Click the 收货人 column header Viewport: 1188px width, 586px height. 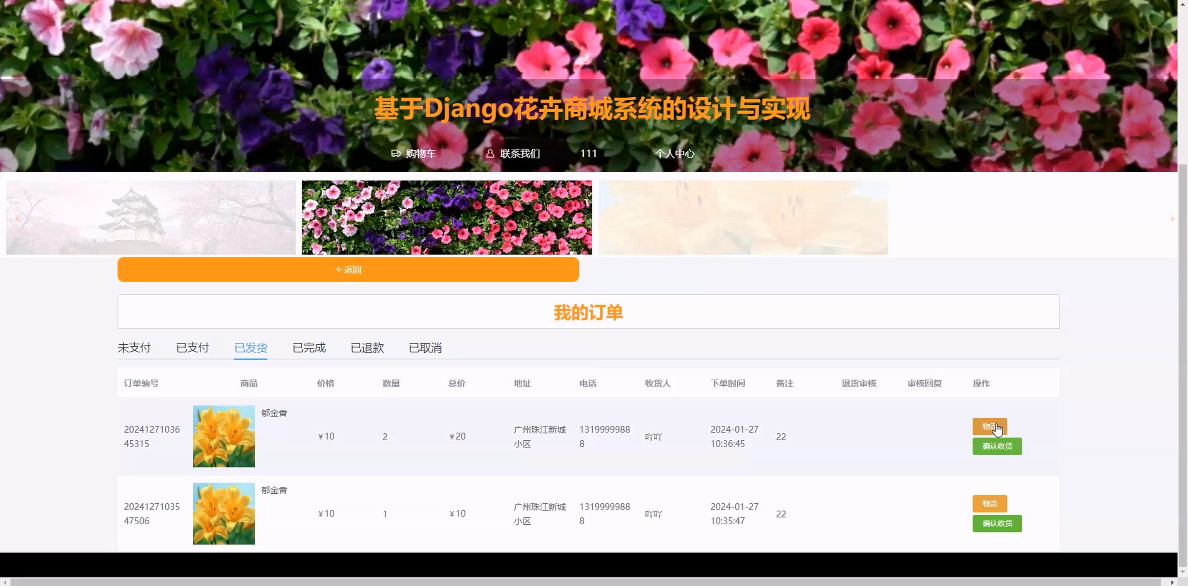click(658, 383)
